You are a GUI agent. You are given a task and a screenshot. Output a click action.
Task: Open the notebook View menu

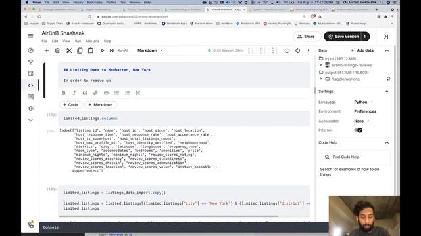(x=66, y=41)
